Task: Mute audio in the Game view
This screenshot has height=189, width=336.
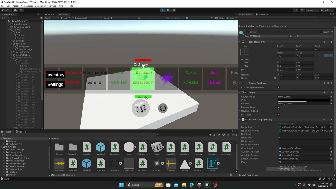Action: pos(212,18)
